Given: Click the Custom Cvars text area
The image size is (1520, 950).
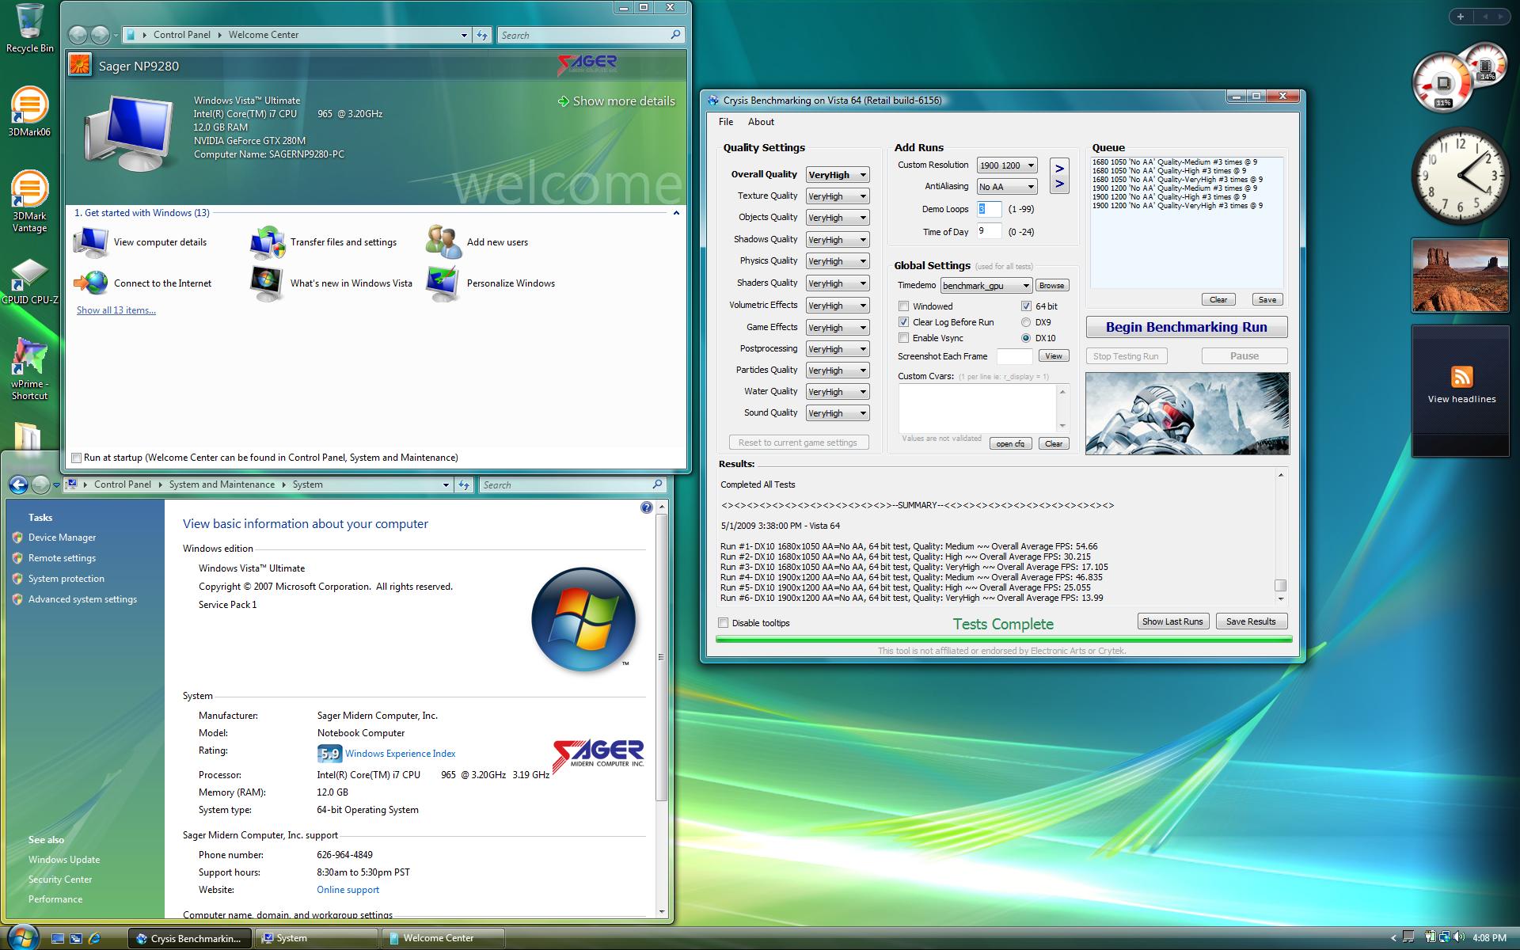Looking at the screenshot, I should pos(978,408).
